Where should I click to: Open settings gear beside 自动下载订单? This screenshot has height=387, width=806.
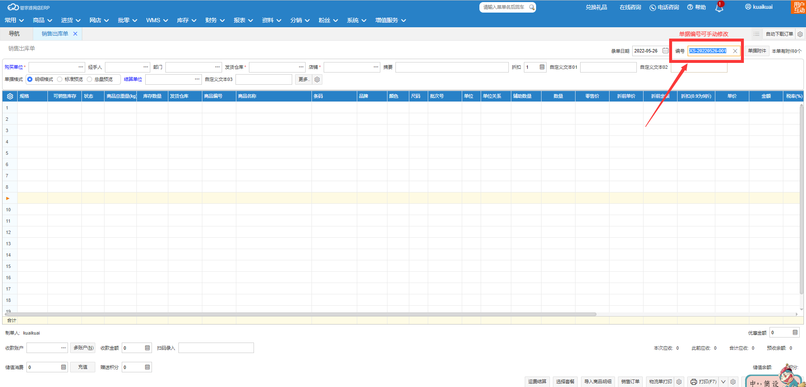(x=800, y=34)
